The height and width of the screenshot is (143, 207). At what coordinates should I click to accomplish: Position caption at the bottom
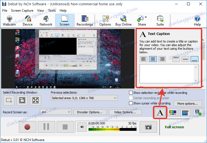(195, 59)
